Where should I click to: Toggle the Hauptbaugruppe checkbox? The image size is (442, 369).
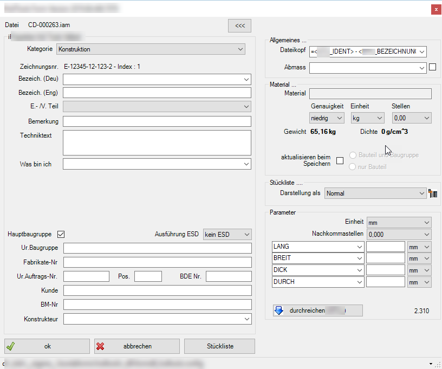pyautogui.click(x=61, y=234)
